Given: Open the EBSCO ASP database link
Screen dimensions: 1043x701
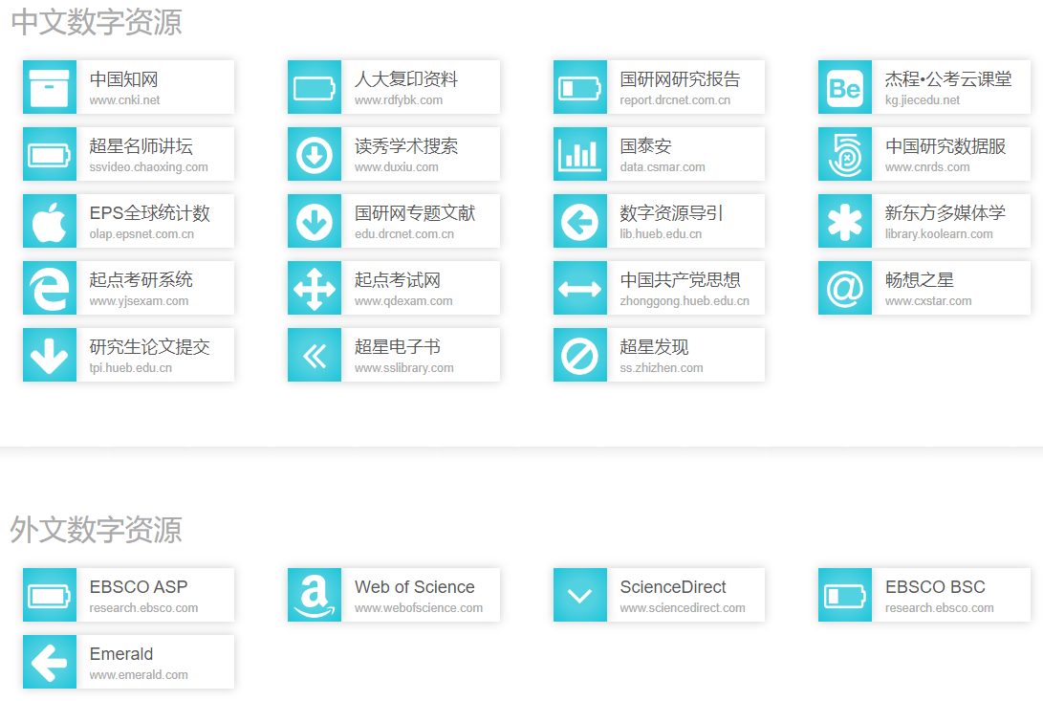Looking at the screenshot, I should (139, 587).
